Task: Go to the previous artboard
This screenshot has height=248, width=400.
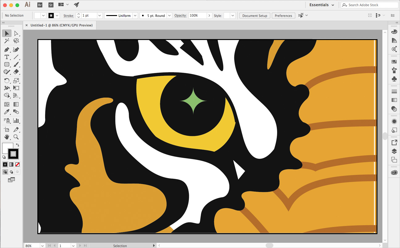Action: [x=55, y=246]
